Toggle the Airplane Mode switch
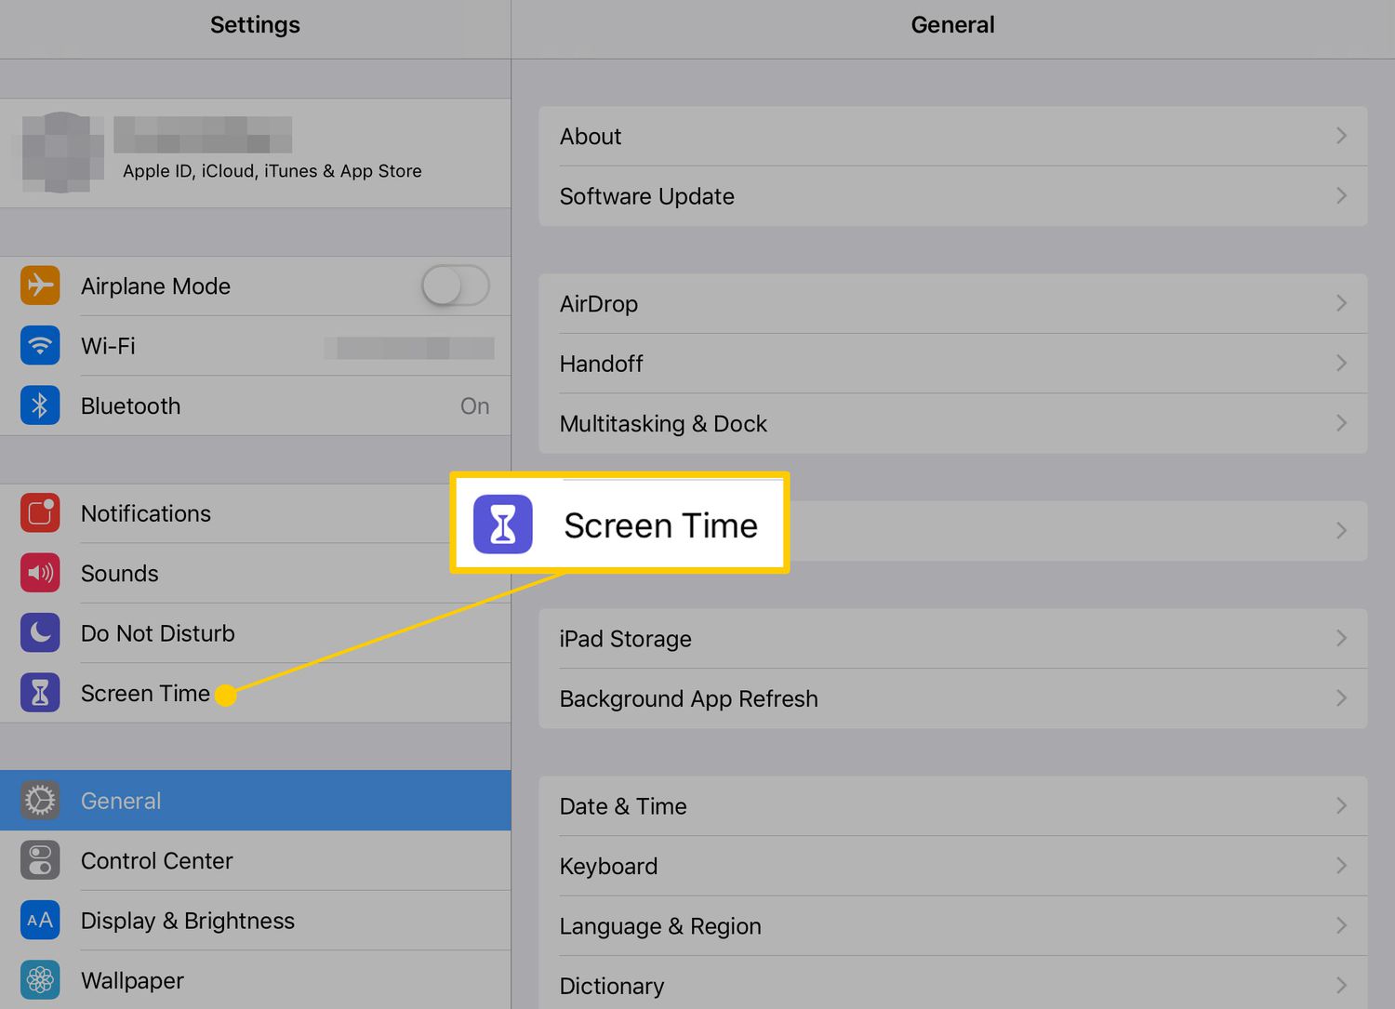The image size is (1395, 1009). point(455,285)
